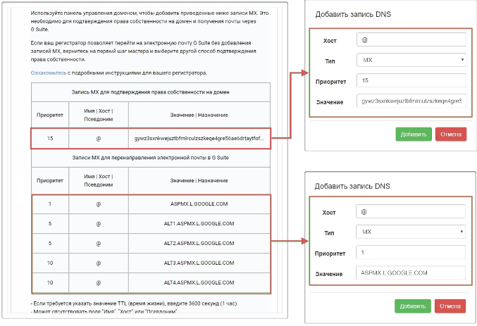
Task: Expand Тип dropdown in form with ASPMX value
Action: (411, 231)
